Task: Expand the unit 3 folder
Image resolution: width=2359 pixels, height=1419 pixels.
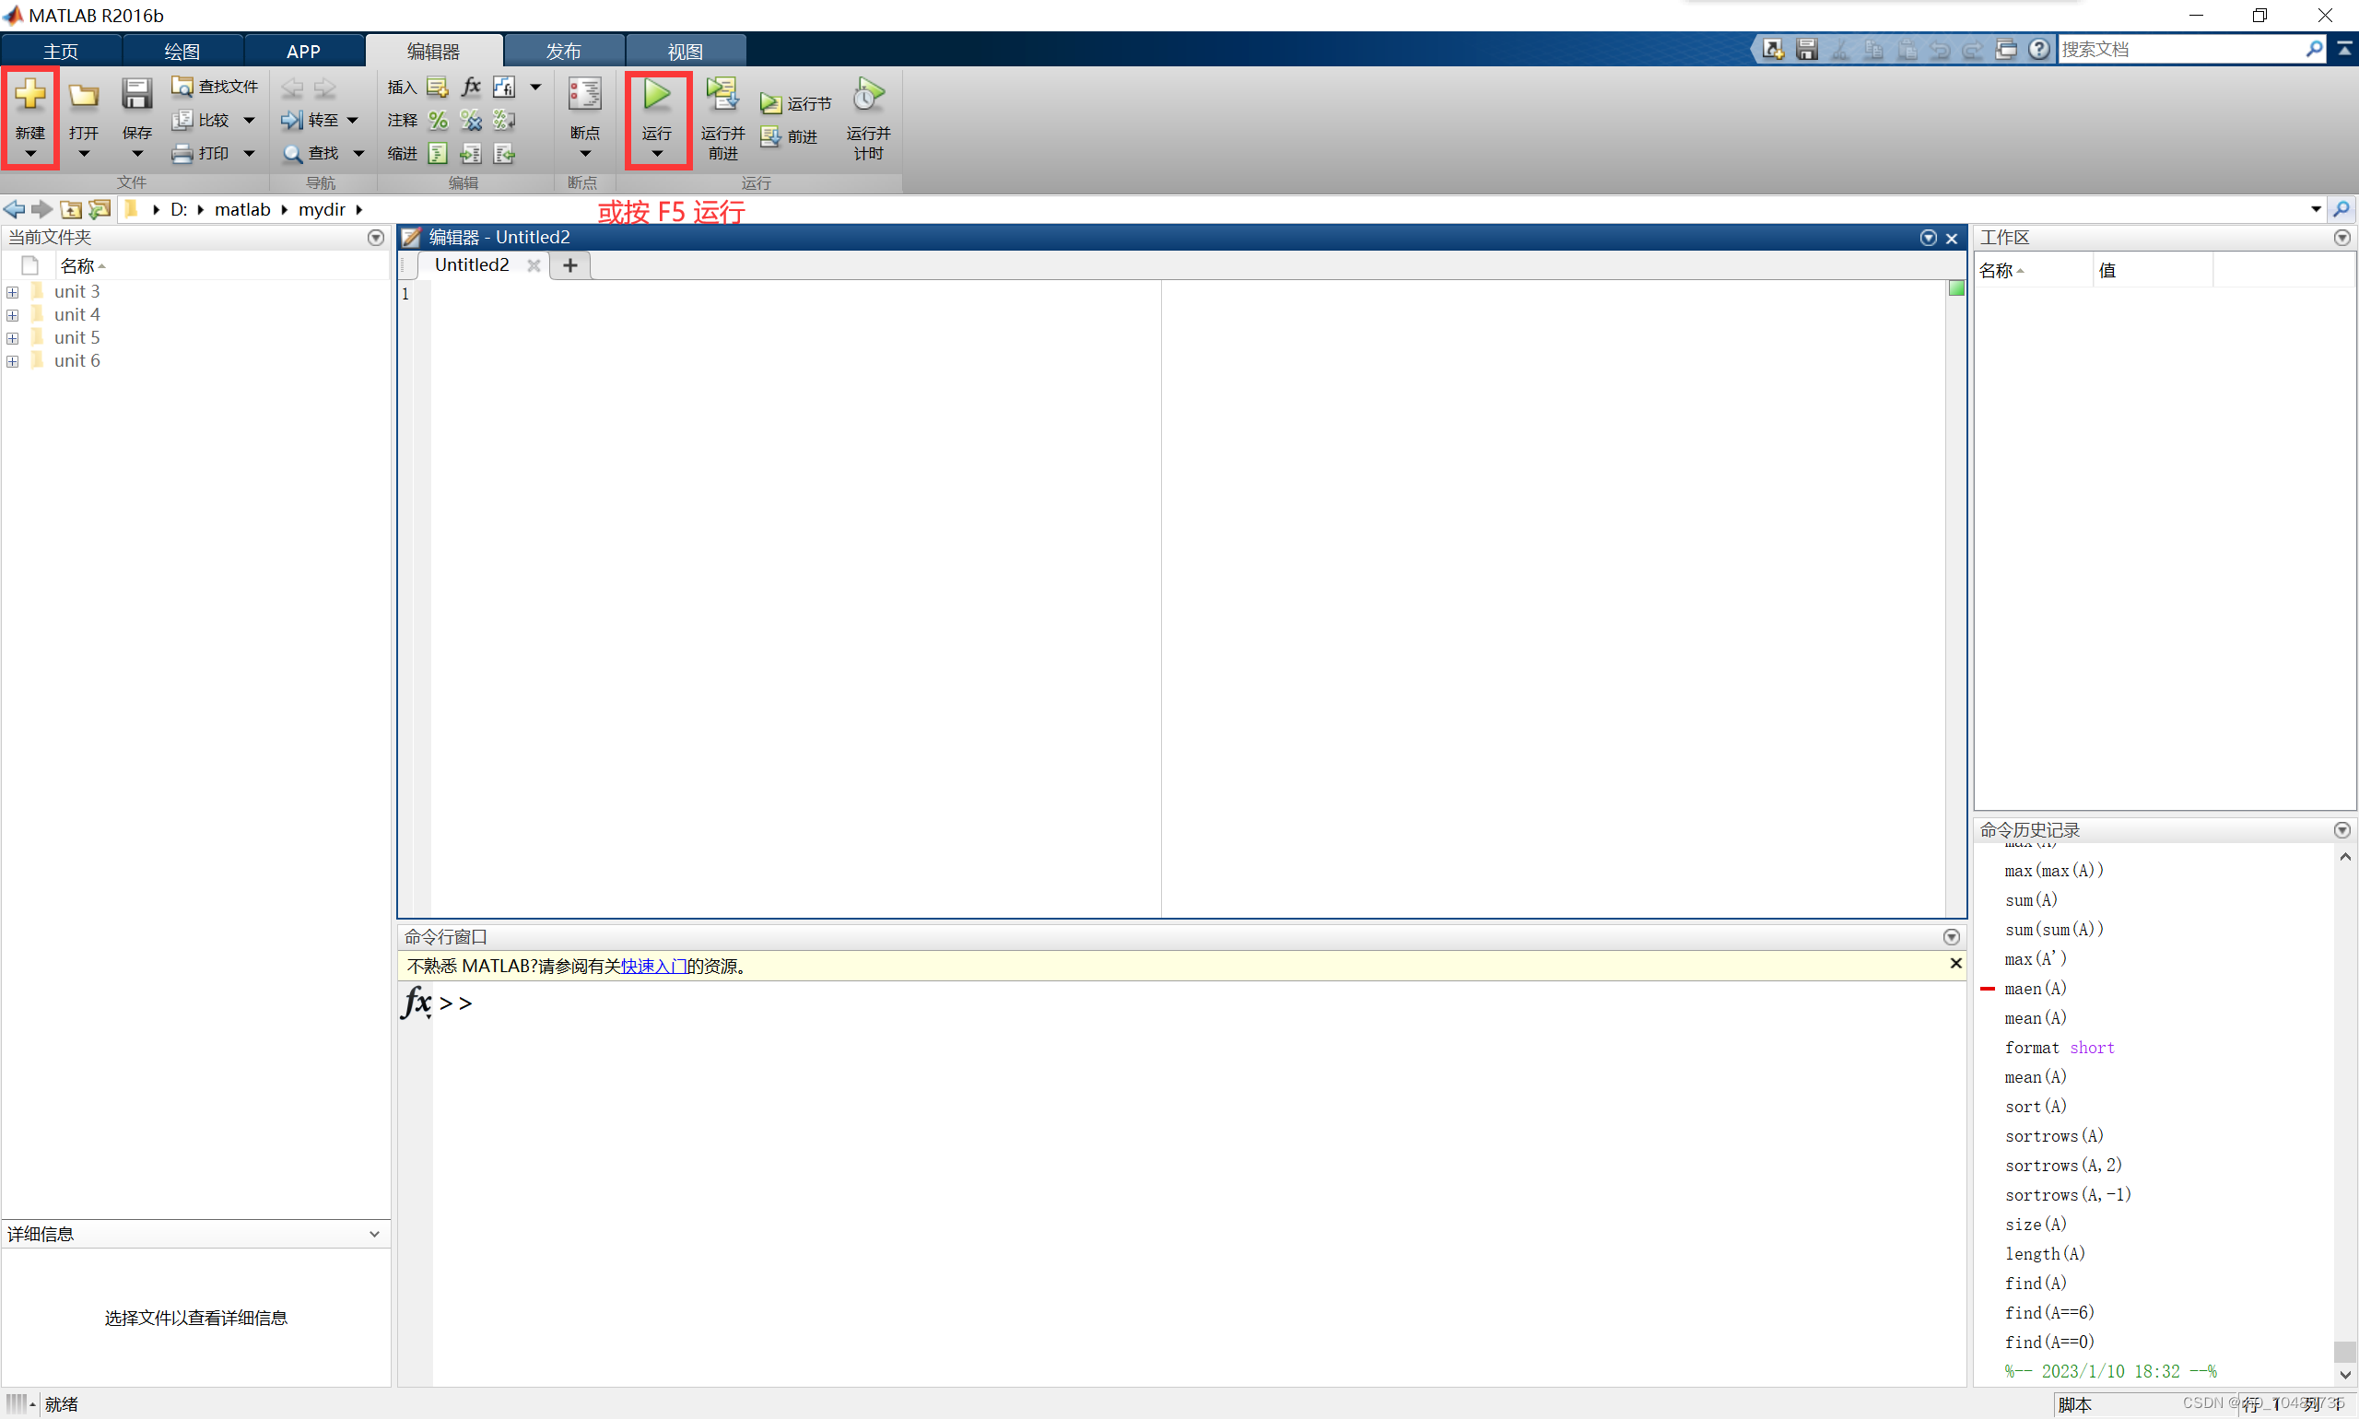Action: pyautogui.click(x=12, y=293)
